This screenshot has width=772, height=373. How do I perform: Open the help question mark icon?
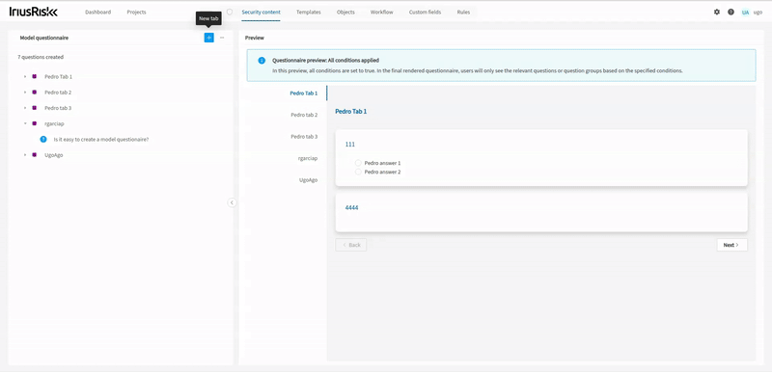(731, 13)
